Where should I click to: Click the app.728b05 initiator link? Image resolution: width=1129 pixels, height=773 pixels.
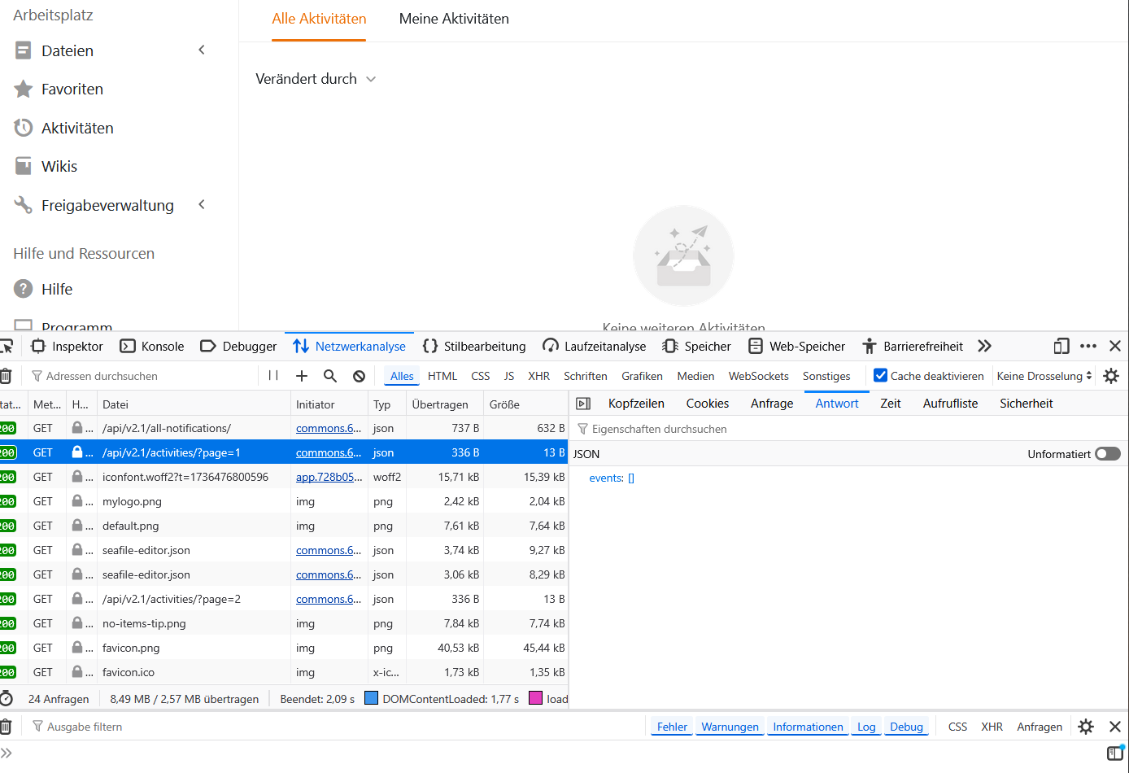click(329, 477)
